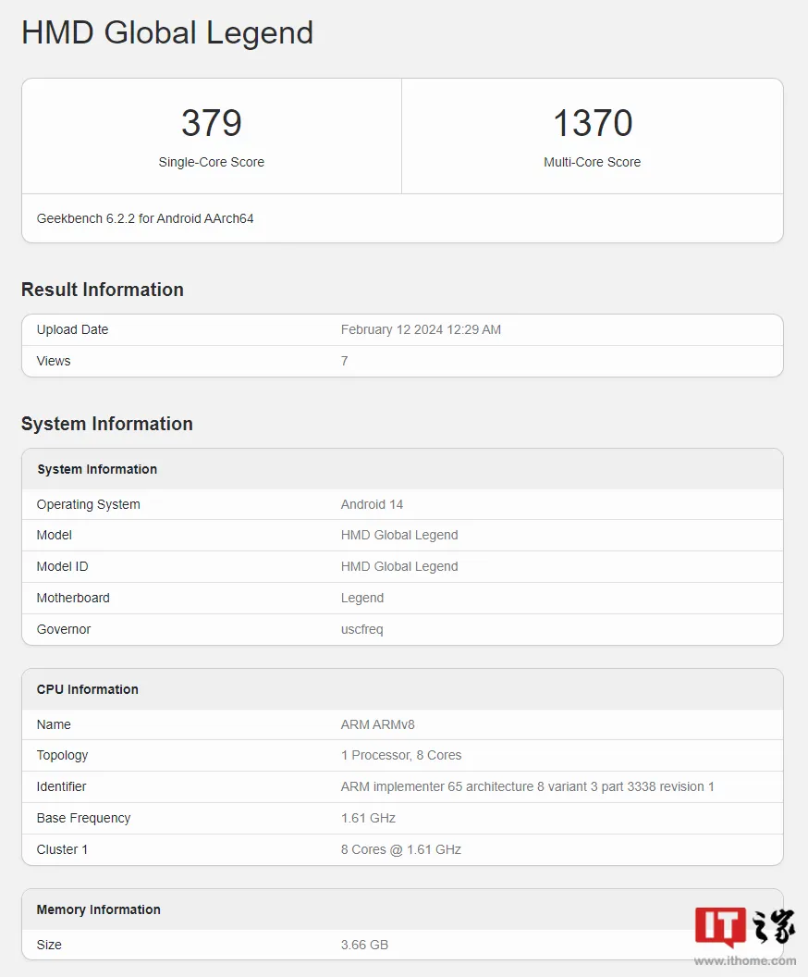This screenshot has width=808, height=977.
Task: Click the memory size 3.66 GB
Action: [364, 946]
